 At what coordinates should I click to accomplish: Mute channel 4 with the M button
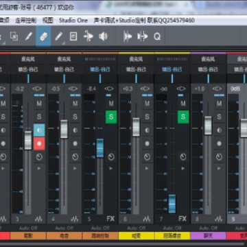click(75, 104)
